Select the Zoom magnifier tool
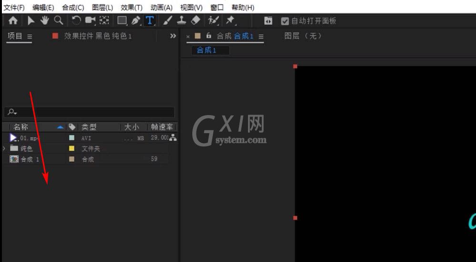The image size is (476, 262). click(x=59, y=20)
